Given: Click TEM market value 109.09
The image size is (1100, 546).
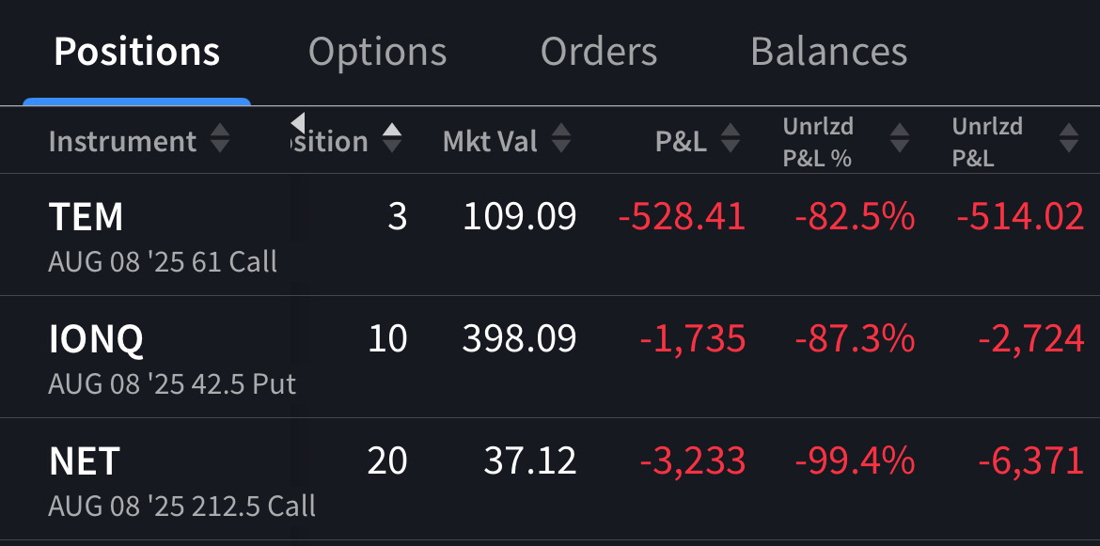Looking at the screenshot, I should (519, 217).
